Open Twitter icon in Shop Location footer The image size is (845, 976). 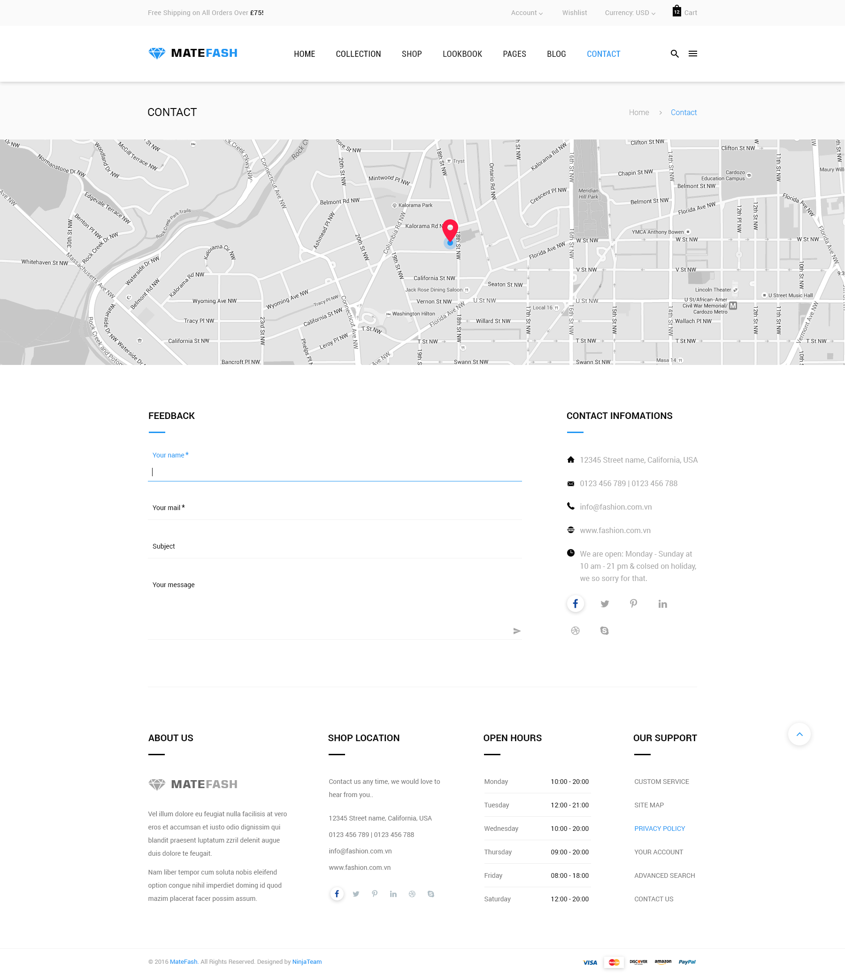click(356, 894)
